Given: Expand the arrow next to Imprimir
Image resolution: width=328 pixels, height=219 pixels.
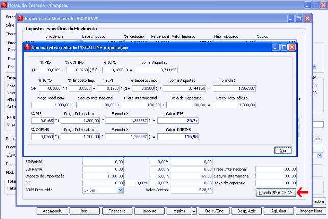Looking at the screenshot, I should pyautogui.click(x=195, y=211).
